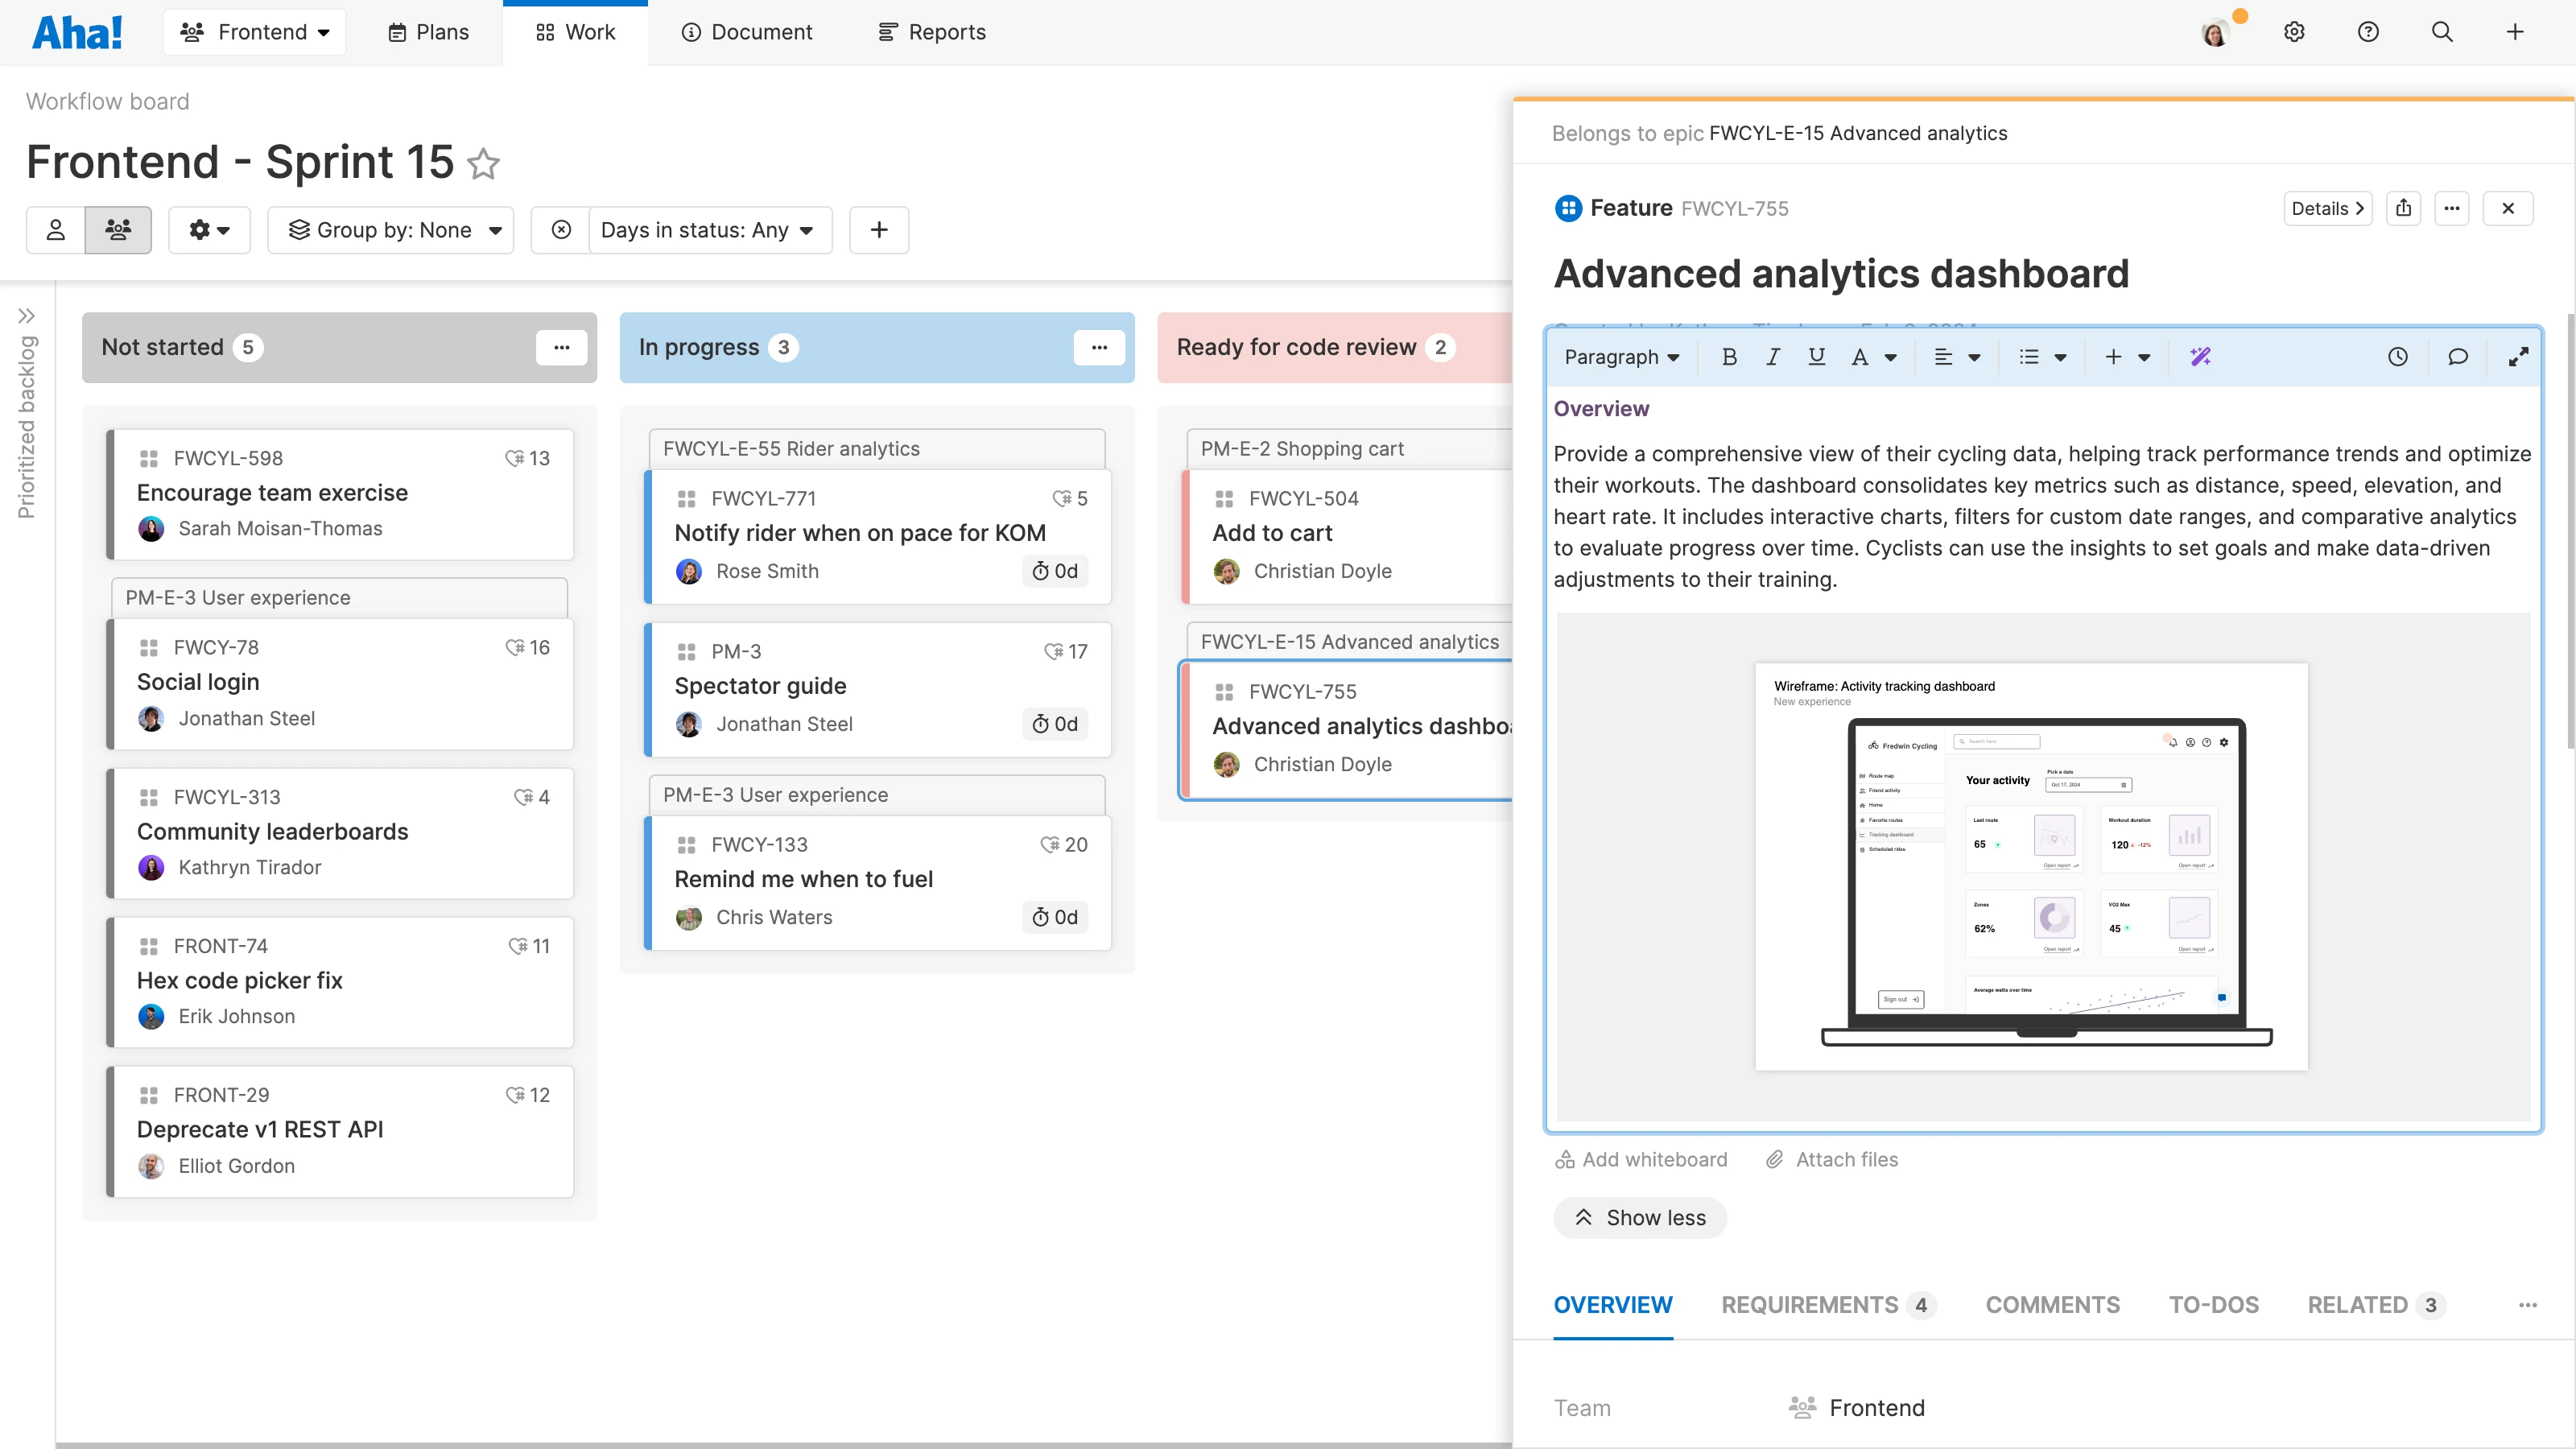This screenshot has height=1449, width=2576.
Task: Click the Show less button
Action: tap(1640, 1218)
